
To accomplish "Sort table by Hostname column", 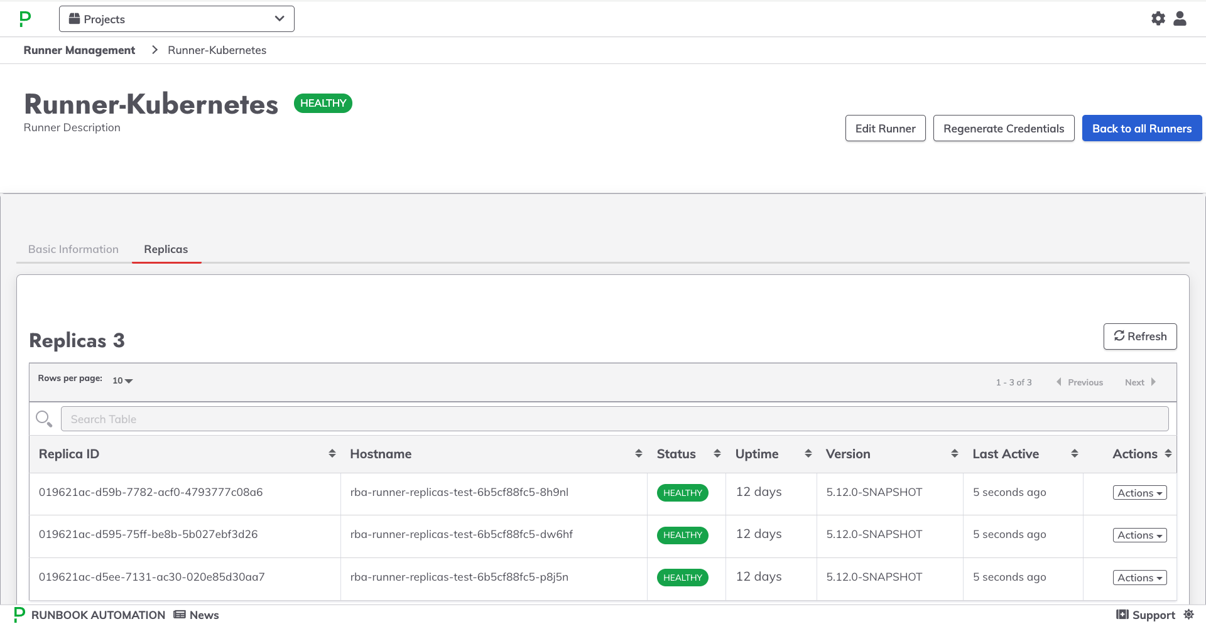I will (x=638, y=454).
